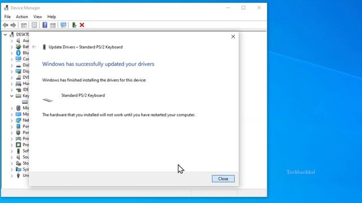The width and height of the screenshot is (362, 203).
Task: Select the DVD drive icon in the tree
Action: point(18,77)
